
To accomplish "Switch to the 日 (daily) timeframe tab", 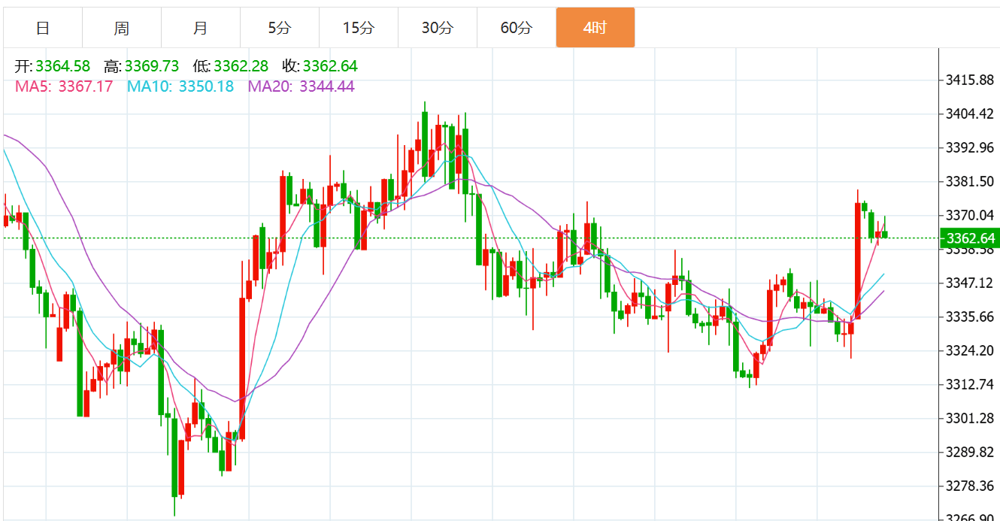I will (43, 28).
